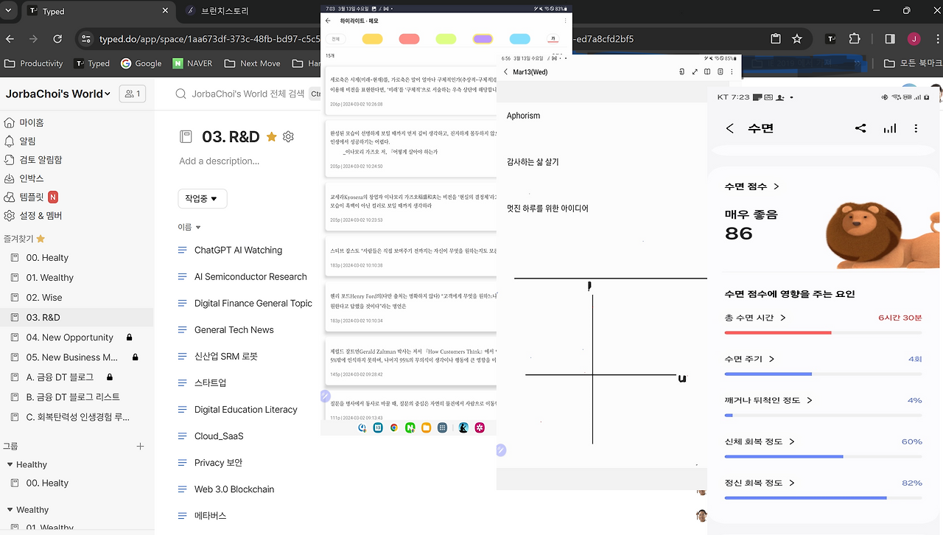Open the memo app's three-dot menu

(565, 21)
